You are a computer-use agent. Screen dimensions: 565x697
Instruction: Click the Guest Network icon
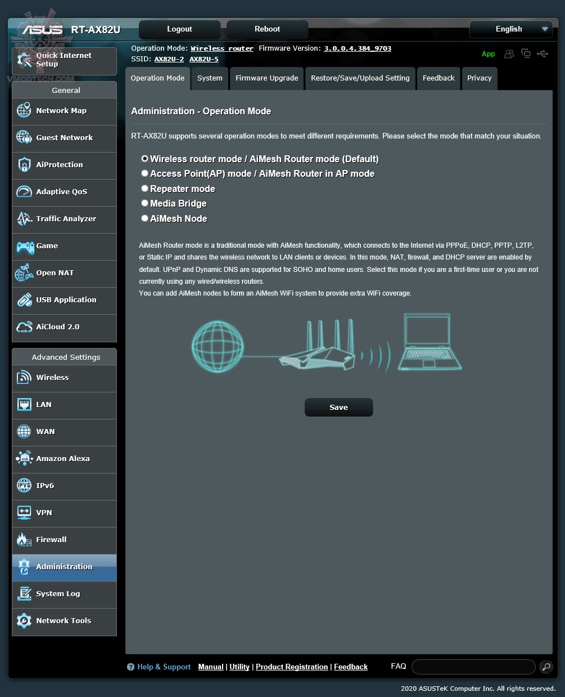click(24, 137)
